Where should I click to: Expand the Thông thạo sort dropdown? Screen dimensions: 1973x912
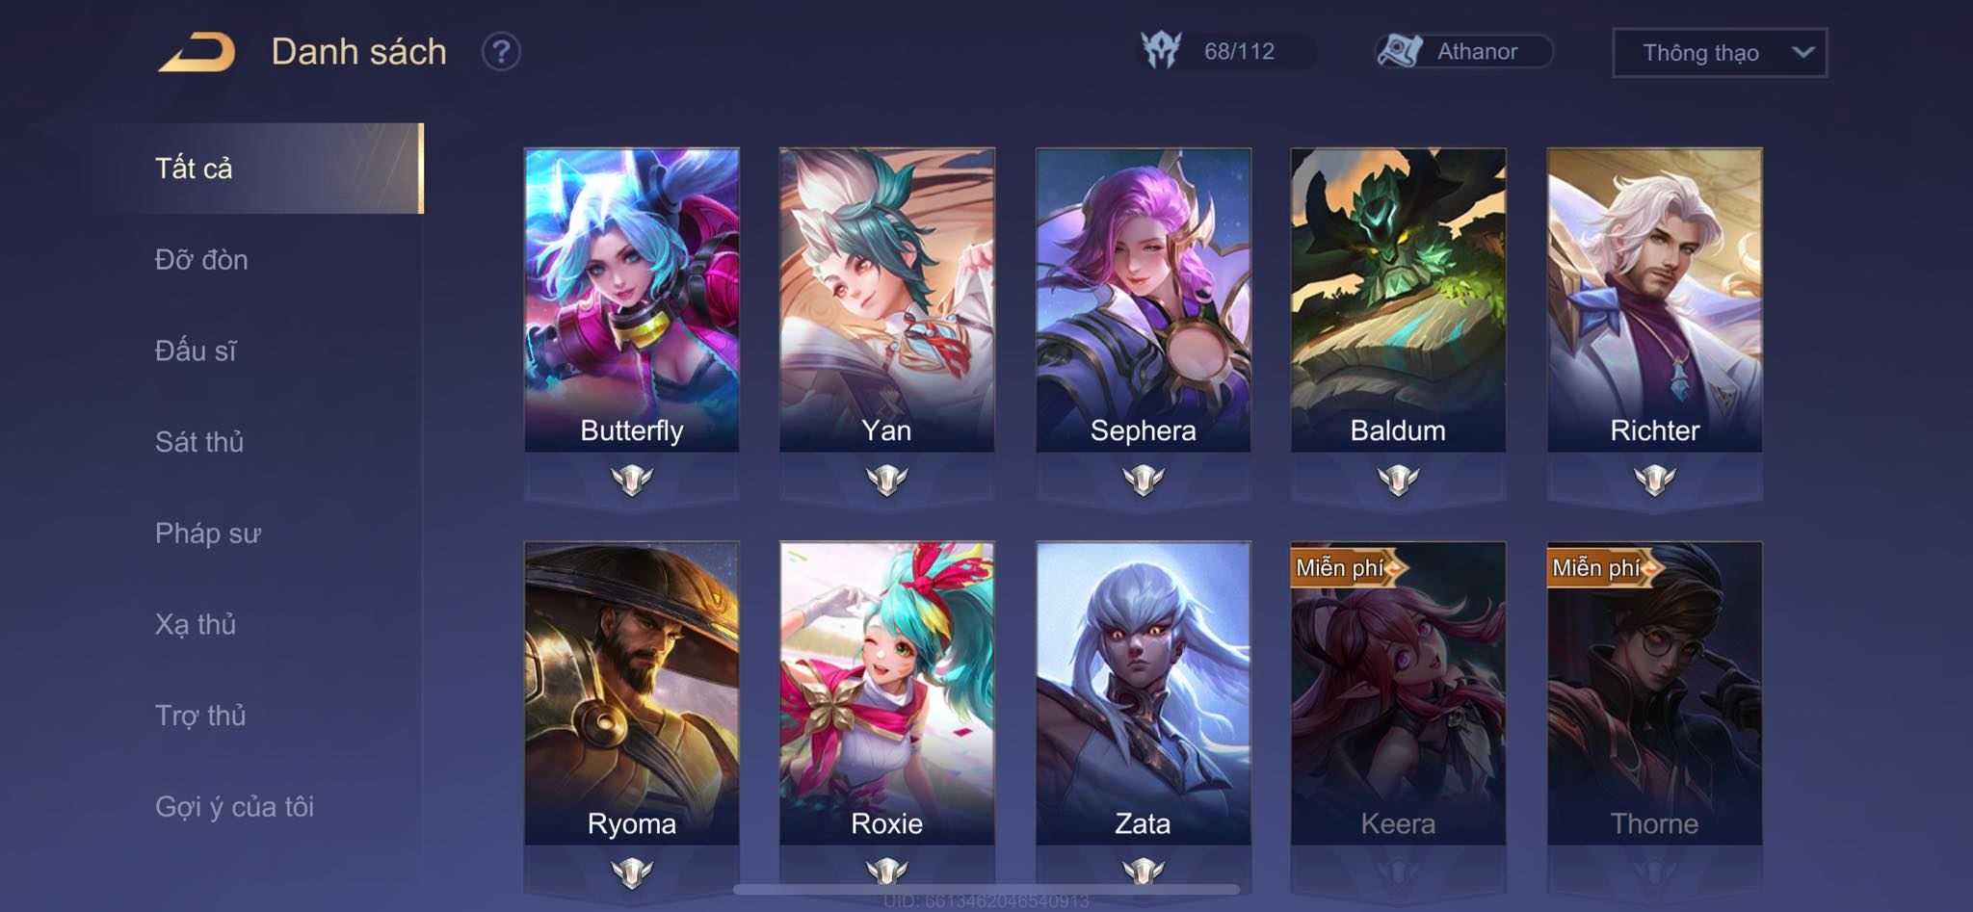click(x=1720, y=53)
